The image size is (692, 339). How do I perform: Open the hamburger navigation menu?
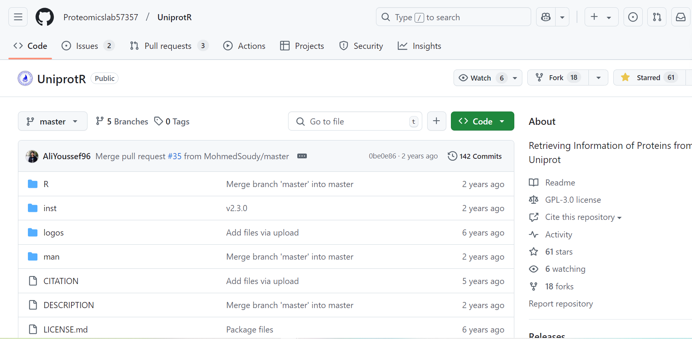pyautogui.click(x=18, y=17)
